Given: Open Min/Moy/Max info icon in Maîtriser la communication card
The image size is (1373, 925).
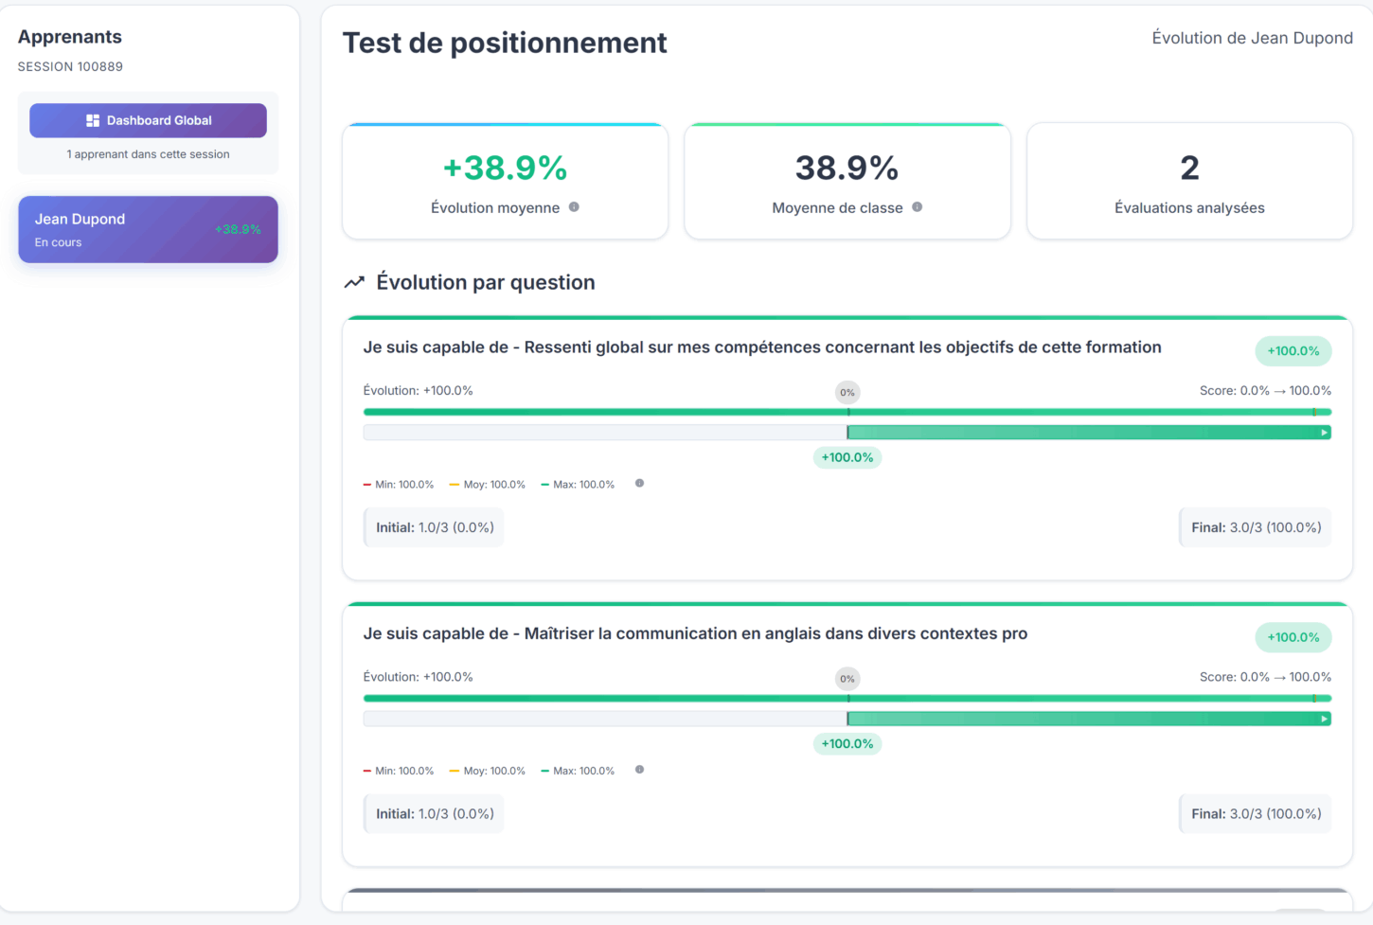Looking at the screenshot, I should point(639,770).
